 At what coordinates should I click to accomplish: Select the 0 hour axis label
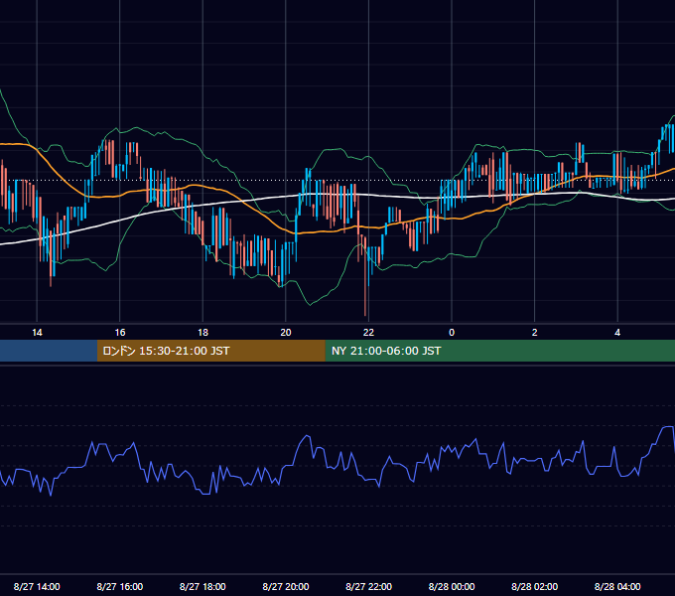click(452, 333)
